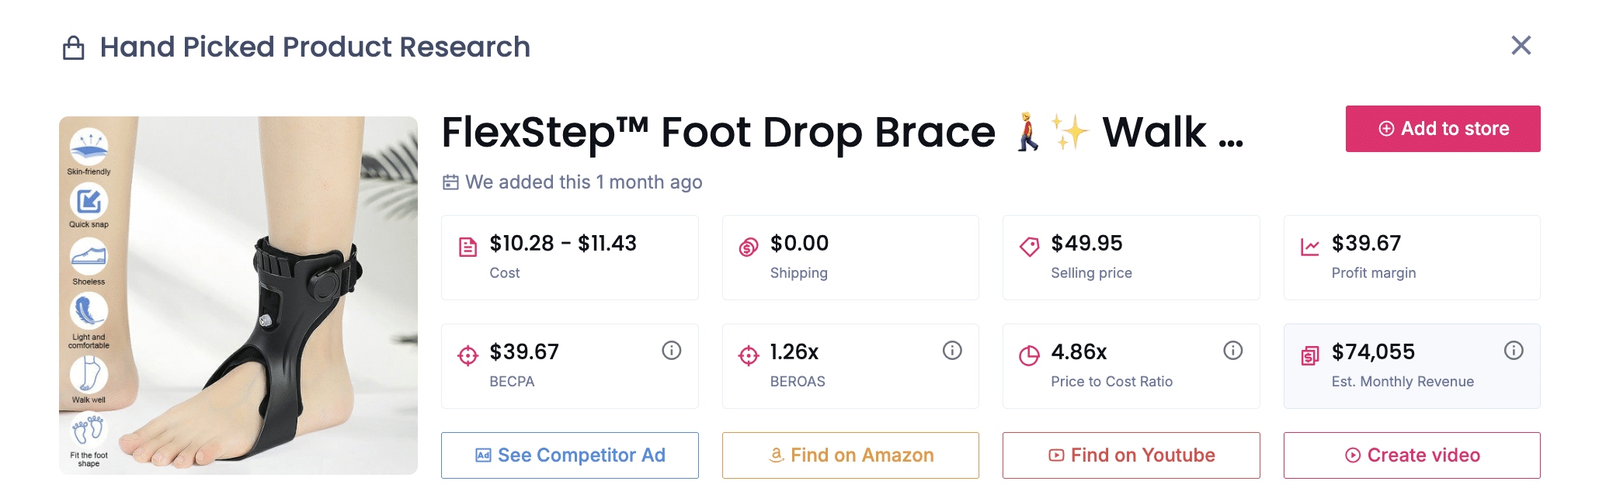This screenshot has width=1606, height=495.
Task: Click the dollar icon for Est. Monthly Revenue
Action: tap(1310, 353)
